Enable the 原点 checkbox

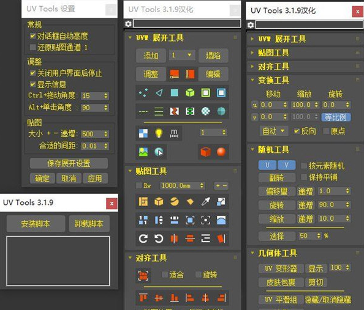coord(326,131)
